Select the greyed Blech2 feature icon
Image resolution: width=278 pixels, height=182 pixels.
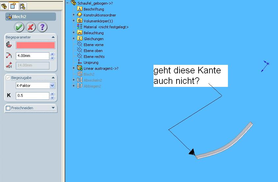pos(80,74)
